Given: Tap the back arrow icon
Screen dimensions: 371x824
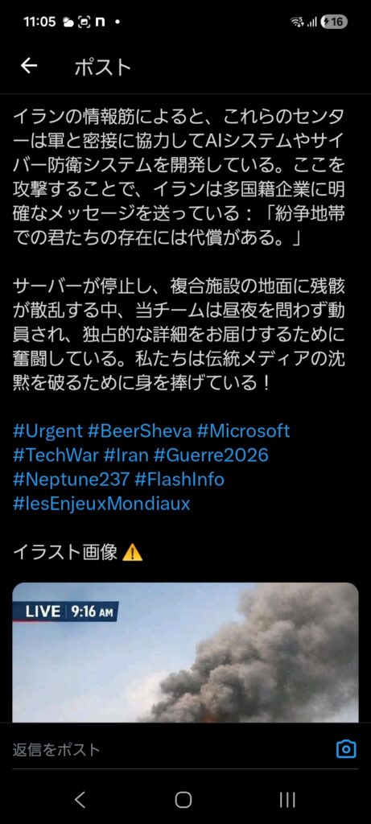Looking at the screenshot, I should coord(29,66).
